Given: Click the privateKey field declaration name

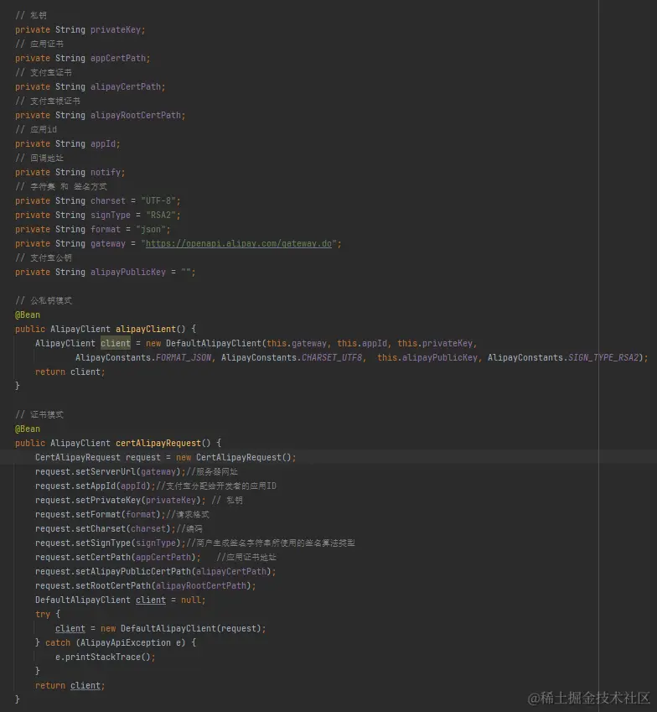Looking at the screenshot, I should coord(116,29).
